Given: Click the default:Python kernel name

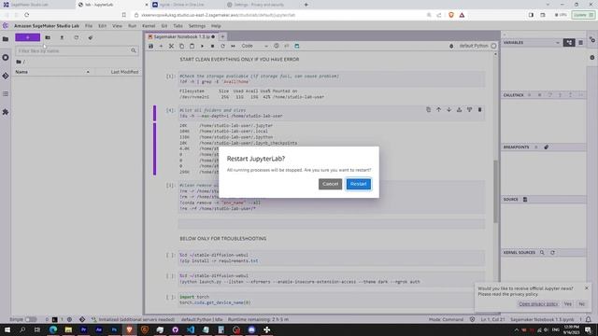Looking at the screenshot, I should (474, 46).
